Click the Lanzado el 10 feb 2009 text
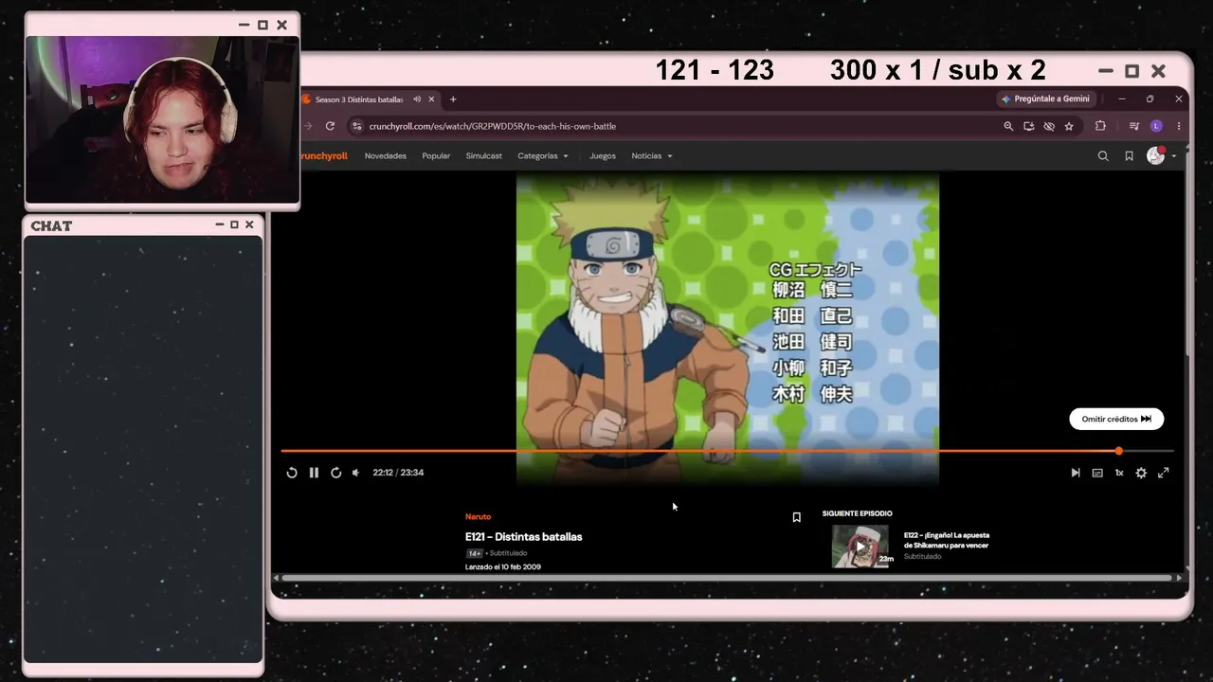The width and height of the screenshot is (1213, 682). [503, 566]
